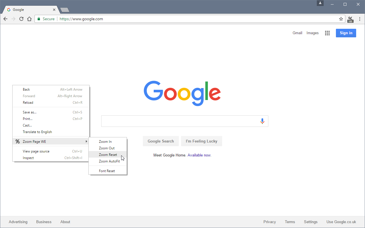Open Zoom Page WE extension icon
The height and width of the screenshot is (228, 365).
(x=350, y=19)
